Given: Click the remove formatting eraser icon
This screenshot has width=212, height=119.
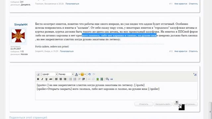Looking at the screenshot, I should (38, 74).
